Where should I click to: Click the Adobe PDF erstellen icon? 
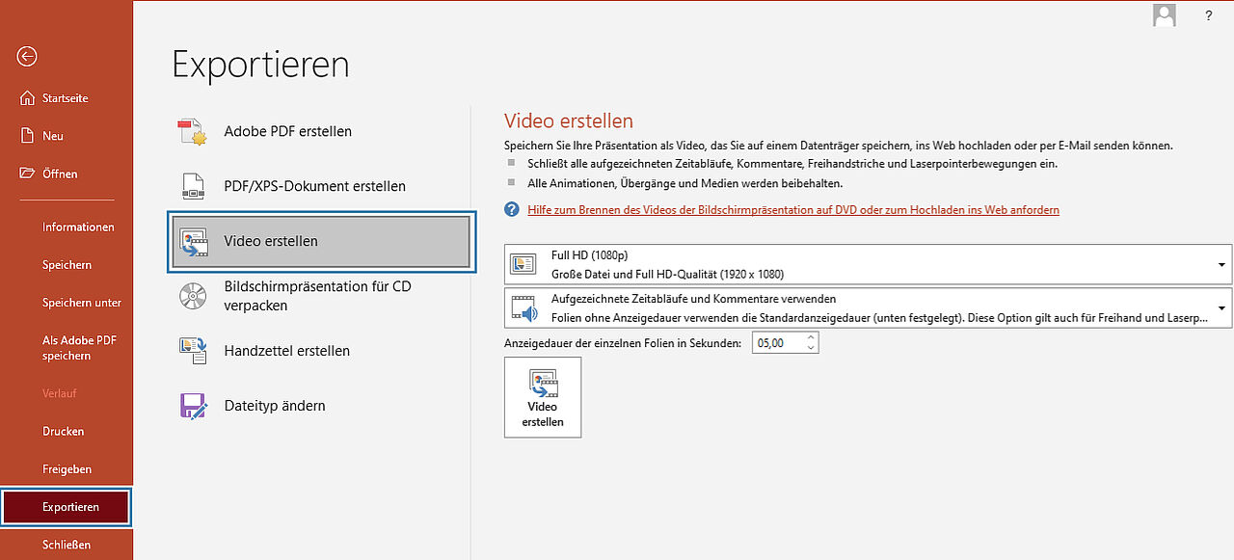[x=193, y=131]
